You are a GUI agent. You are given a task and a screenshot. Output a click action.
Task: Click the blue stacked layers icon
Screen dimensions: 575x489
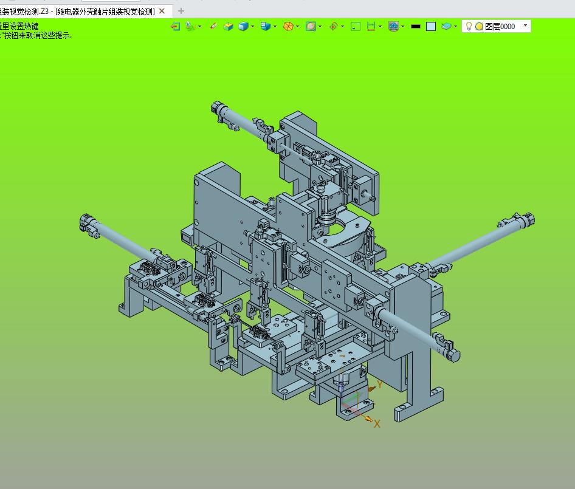(446, 26)
